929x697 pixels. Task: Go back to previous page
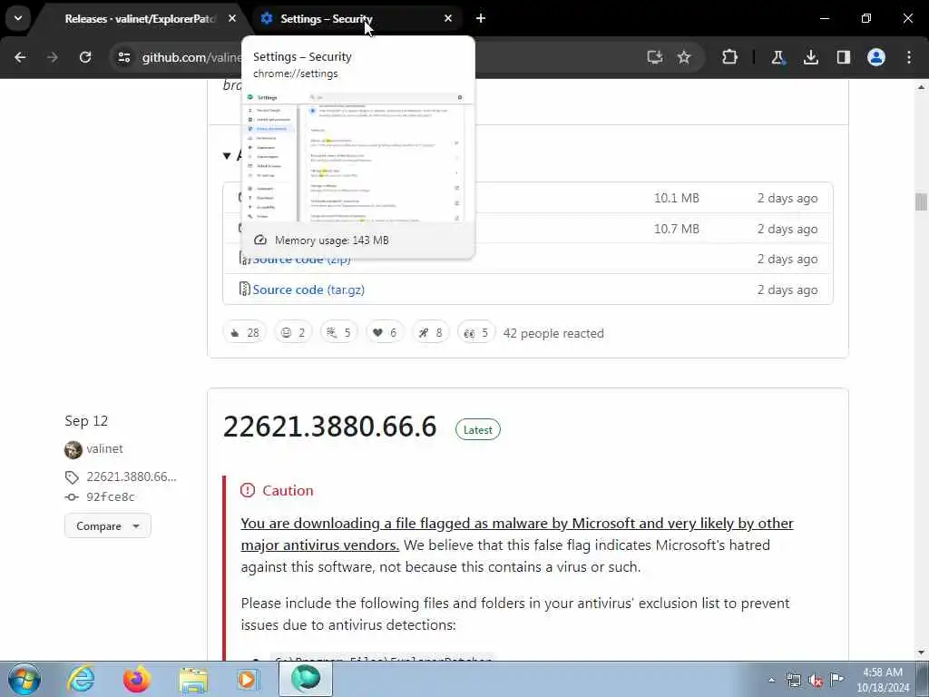tap(20, 57)
